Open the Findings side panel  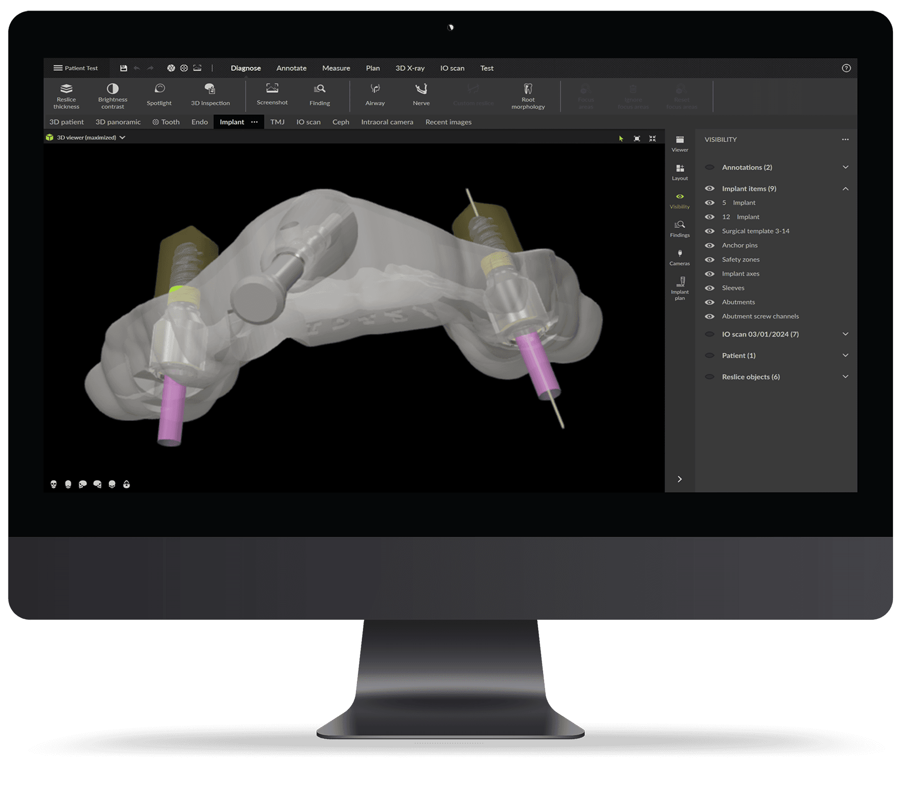[x=680, y=229]
